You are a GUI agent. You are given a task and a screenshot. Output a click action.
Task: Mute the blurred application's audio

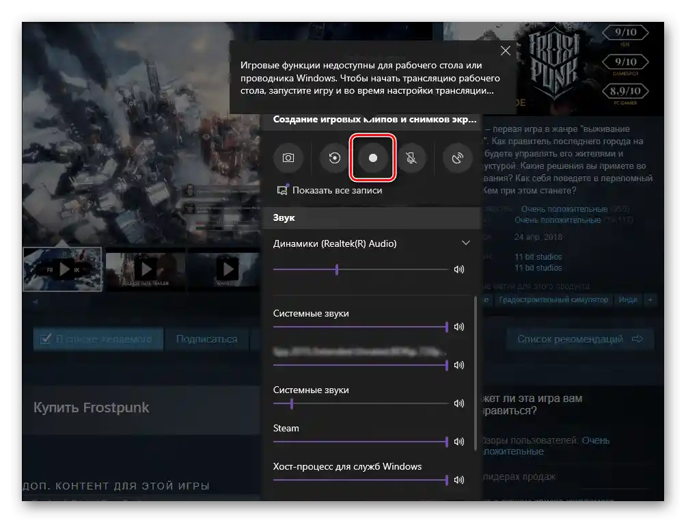point(459,365)
